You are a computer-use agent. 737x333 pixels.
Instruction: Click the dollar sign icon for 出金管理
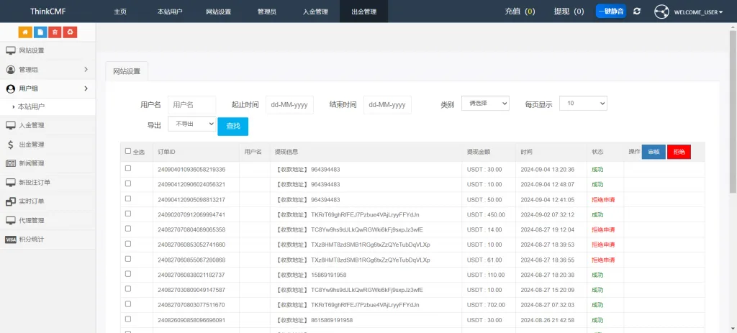point(11,145)
